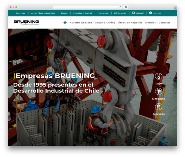The height and width of the screenshot is (157, 185).
Task: Click the Servicios label text
Action: point(159,114)
